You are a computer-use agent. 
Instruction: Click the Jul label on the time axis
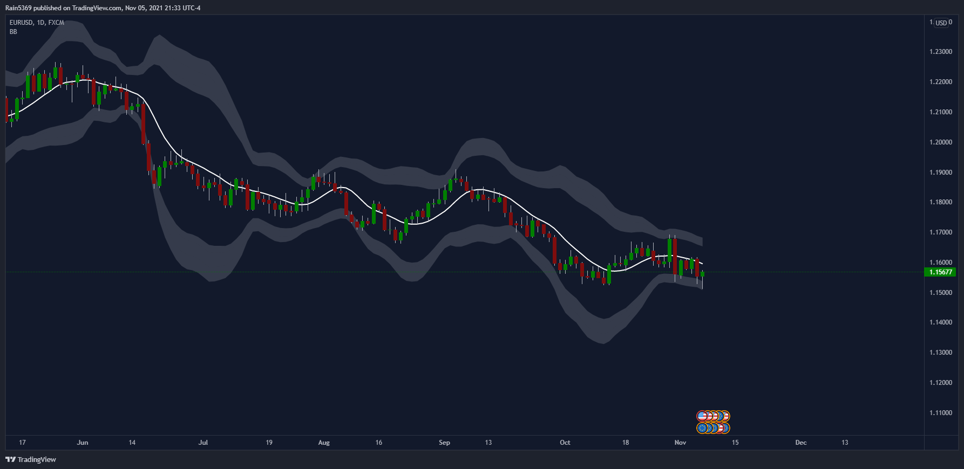[x=203, y=443]
